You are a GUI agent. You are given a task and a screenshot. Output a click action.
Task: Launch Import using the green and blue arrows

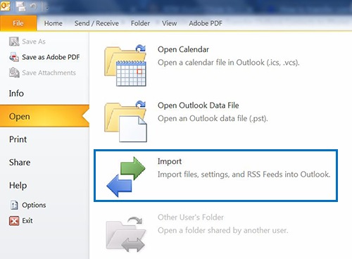coord(126,177)
